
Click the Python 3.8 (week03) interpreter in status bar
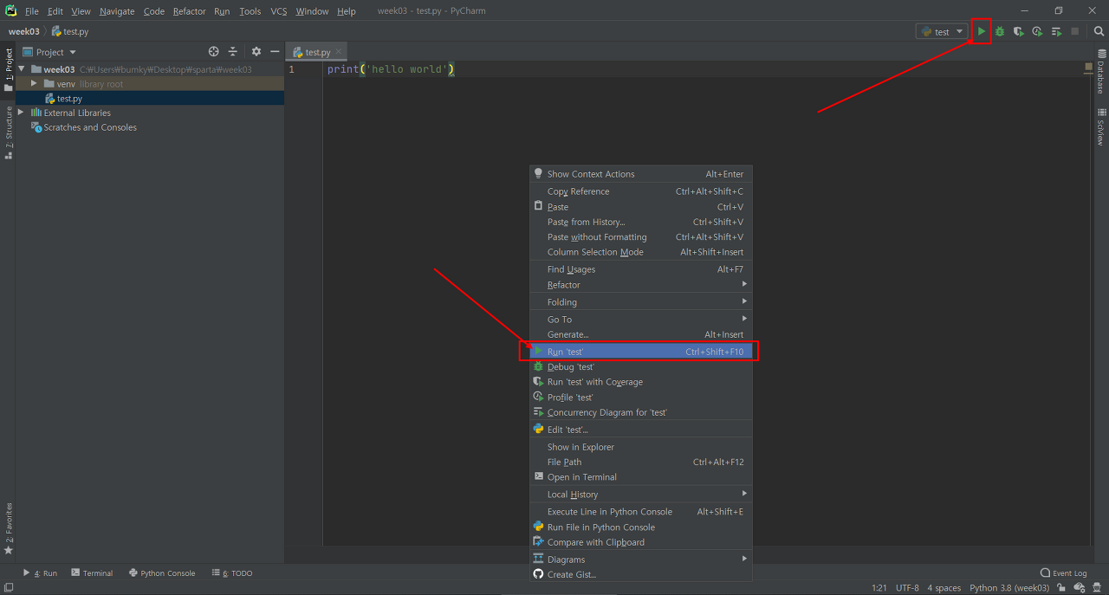(1009, 588)
